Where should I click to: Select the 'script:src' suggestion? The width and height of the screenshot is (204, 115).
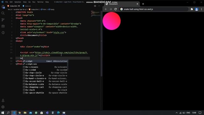[45, 64]
